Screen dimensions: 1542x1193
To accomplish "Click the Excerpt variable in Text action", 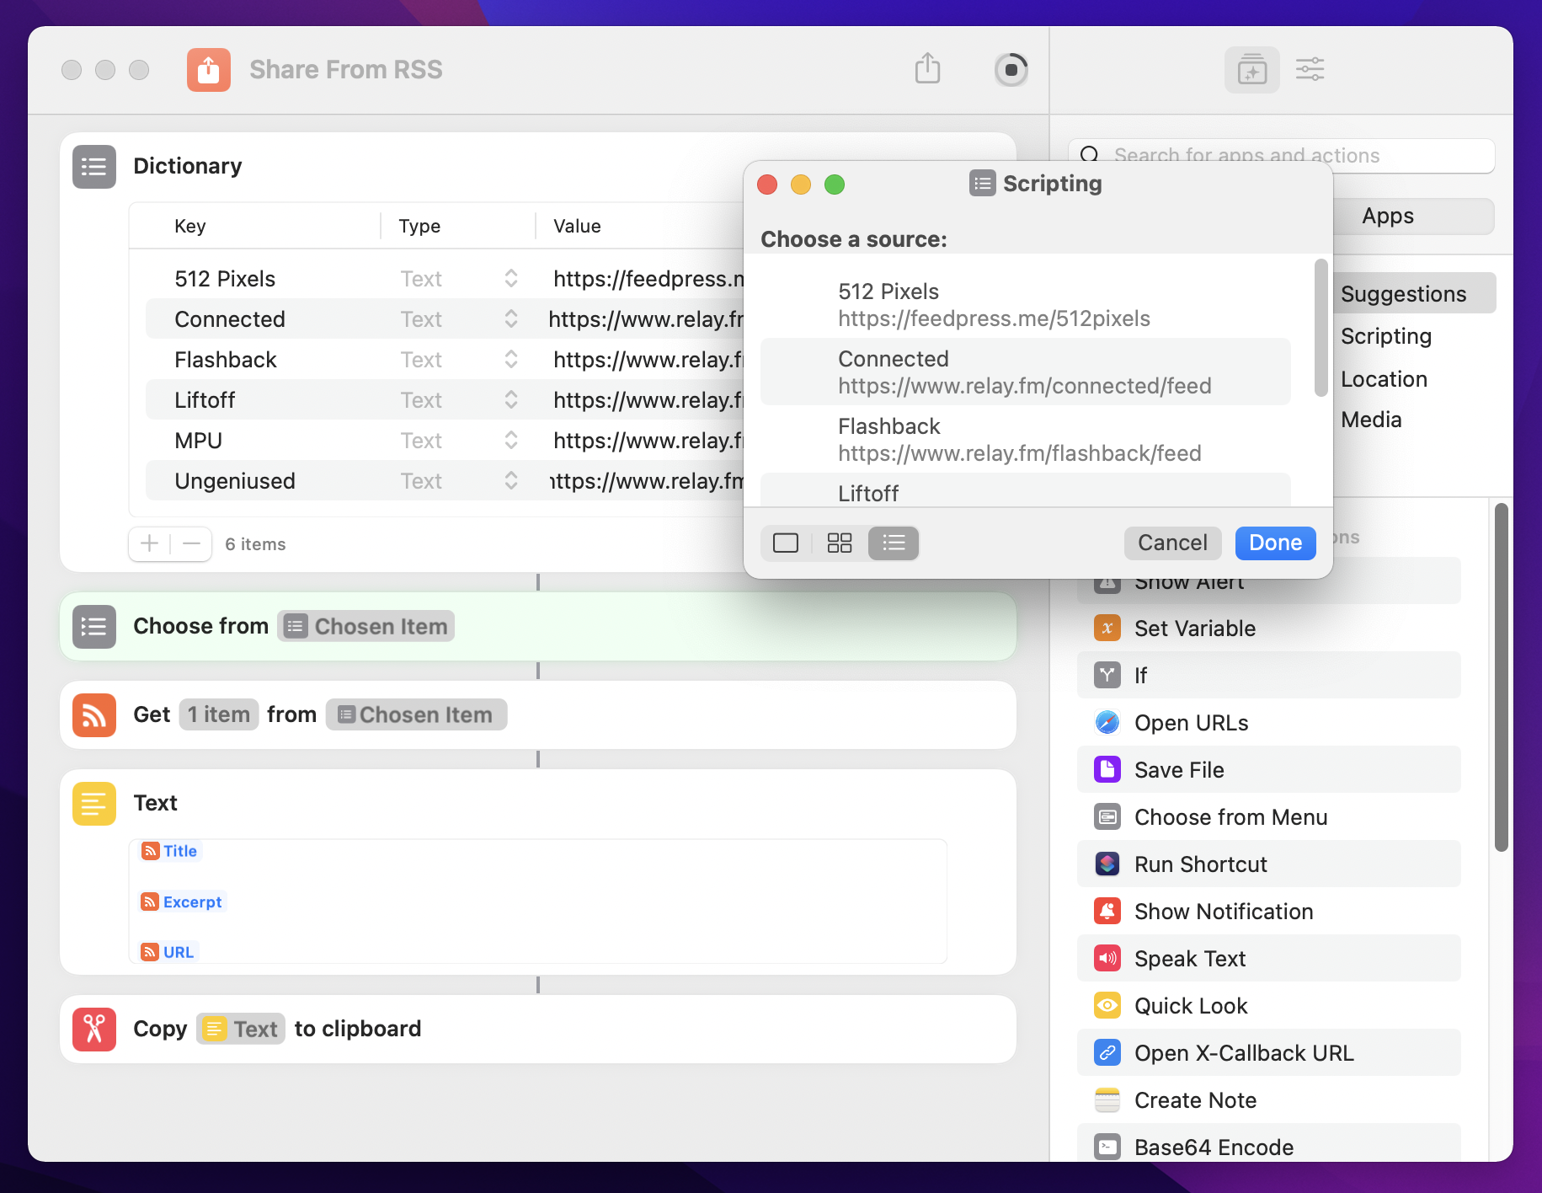I will click(183, 902).
